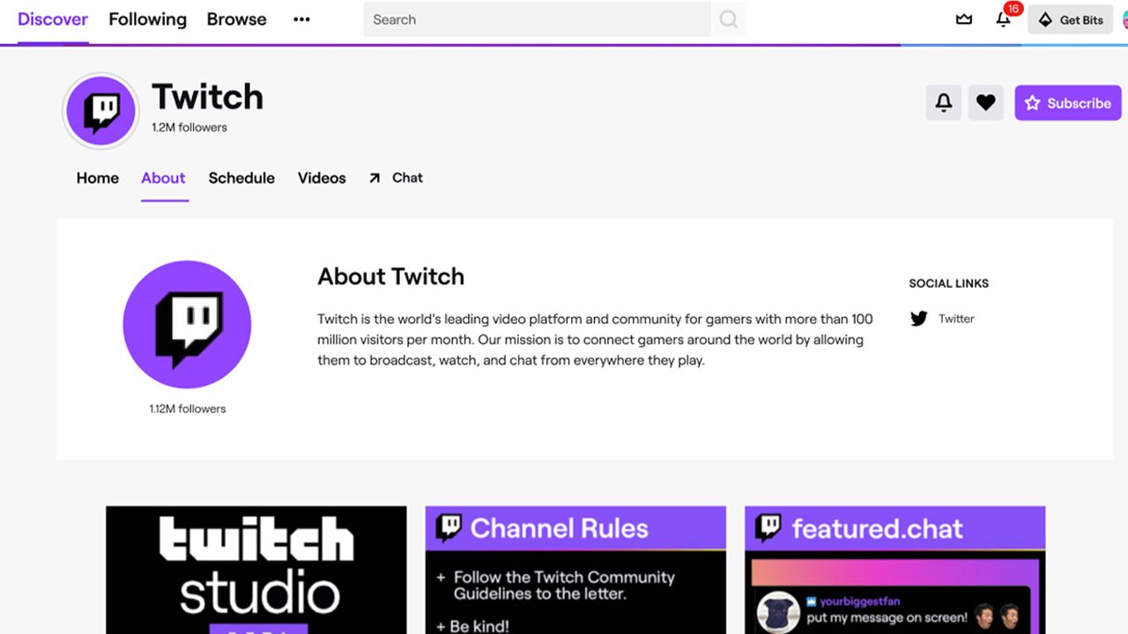This screenshot has height=634, width=1128.
Task: Click the Subscribe button
Action: (x=1068, y=103)
